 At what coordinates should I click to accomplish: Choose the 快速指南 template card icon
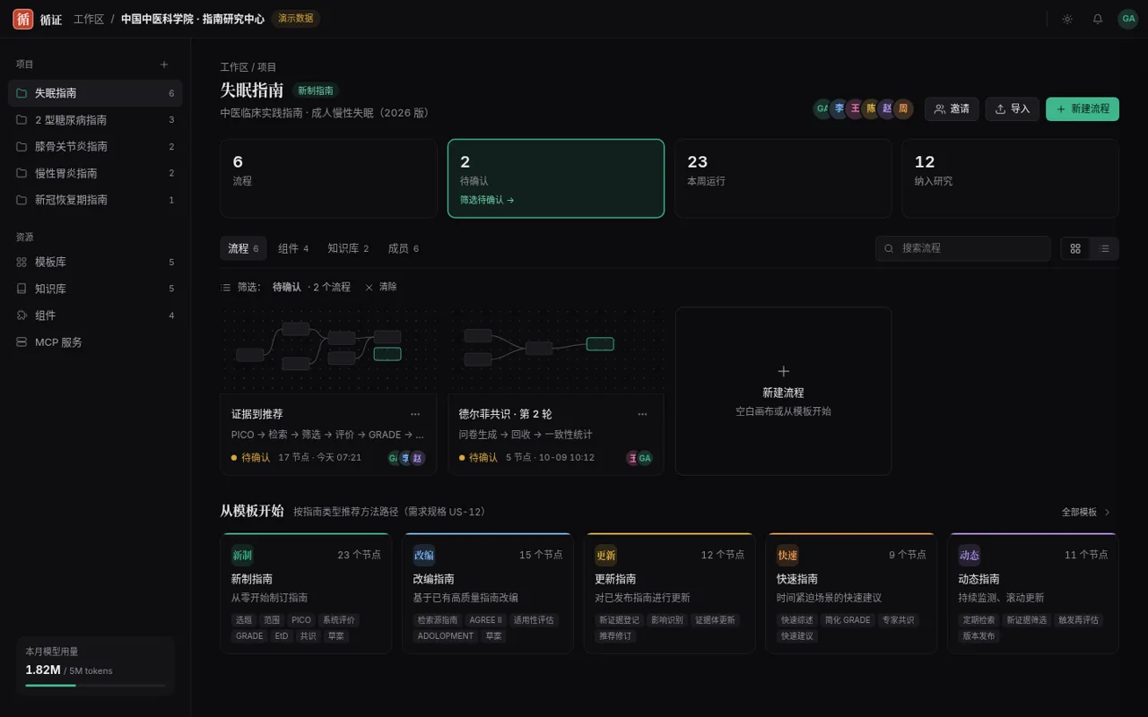coord(787,555)
